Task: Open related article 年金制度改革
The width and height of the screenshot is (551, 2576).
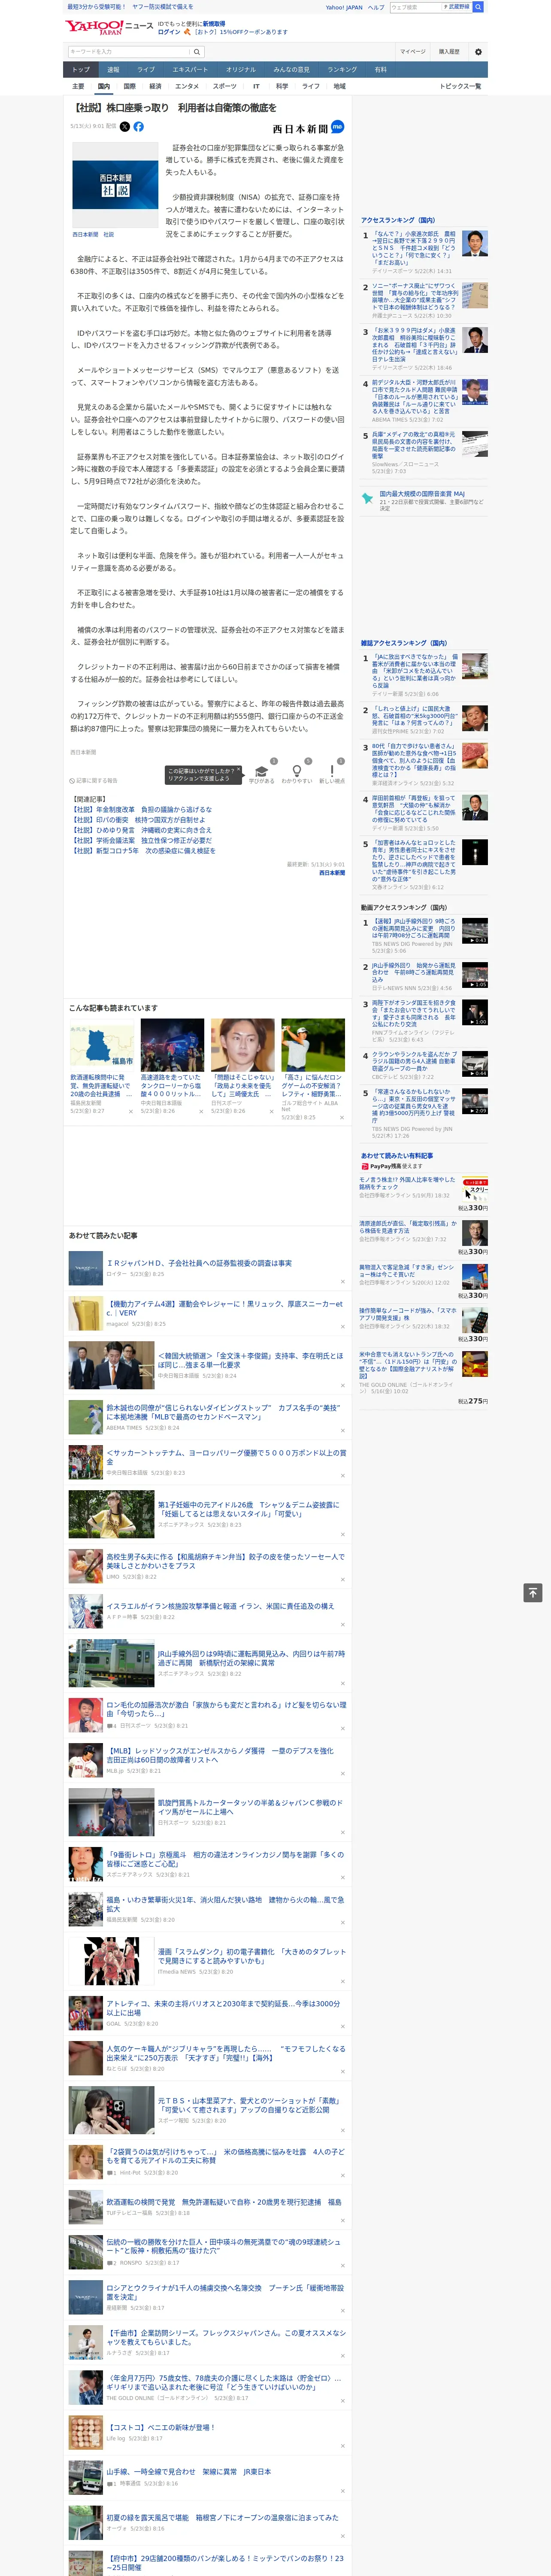Action: click(x=141, y=810)
